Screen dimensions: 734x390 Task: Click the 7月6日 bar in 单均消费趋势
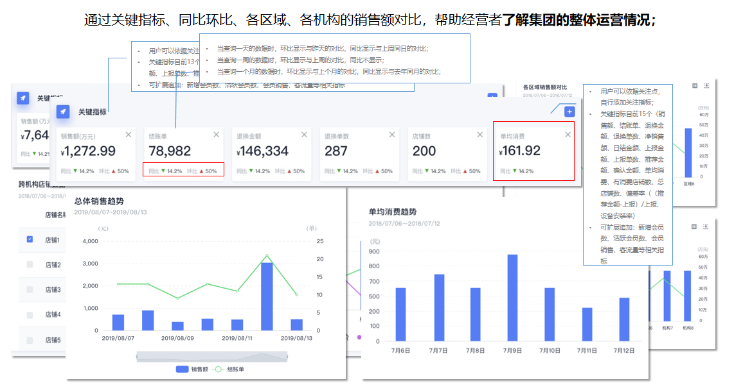(x=400, y=314)
